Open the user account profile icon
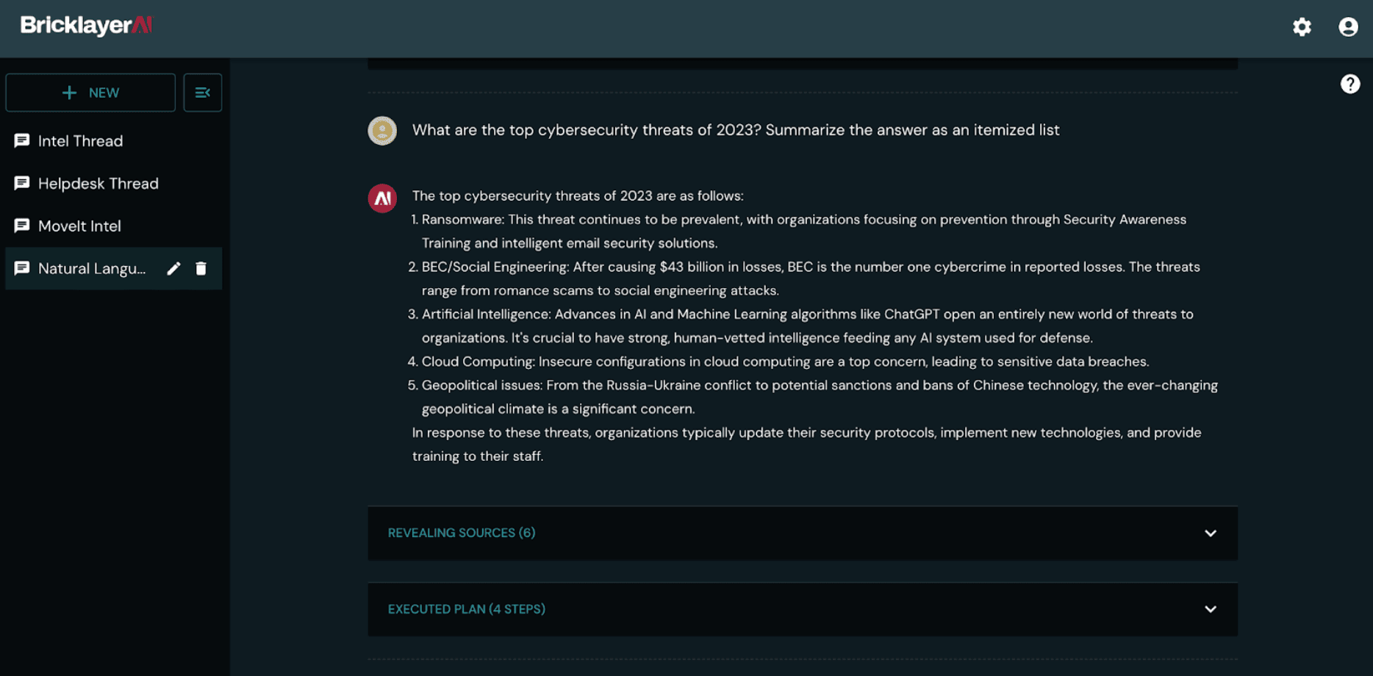Screen dimensions: 1373x676 click(x=1348, y=27)
